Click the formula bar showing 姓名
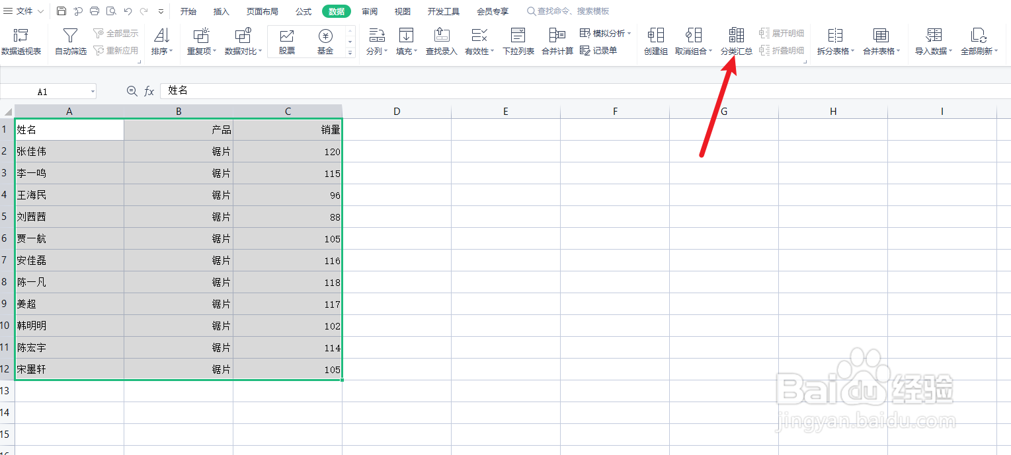Screen dimensions: 1011x455 pos(585,91)
